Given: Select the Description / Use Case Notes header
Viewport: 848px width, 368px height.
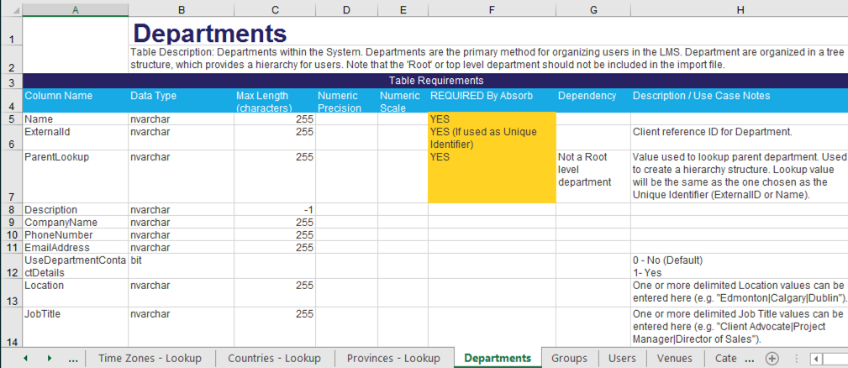Looking at the screenshot, I should [740, 100].
